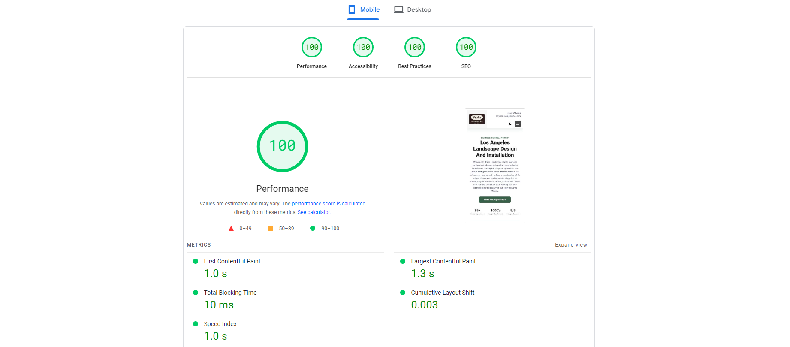Click the Accessibility score gauge

pos(363,48)
